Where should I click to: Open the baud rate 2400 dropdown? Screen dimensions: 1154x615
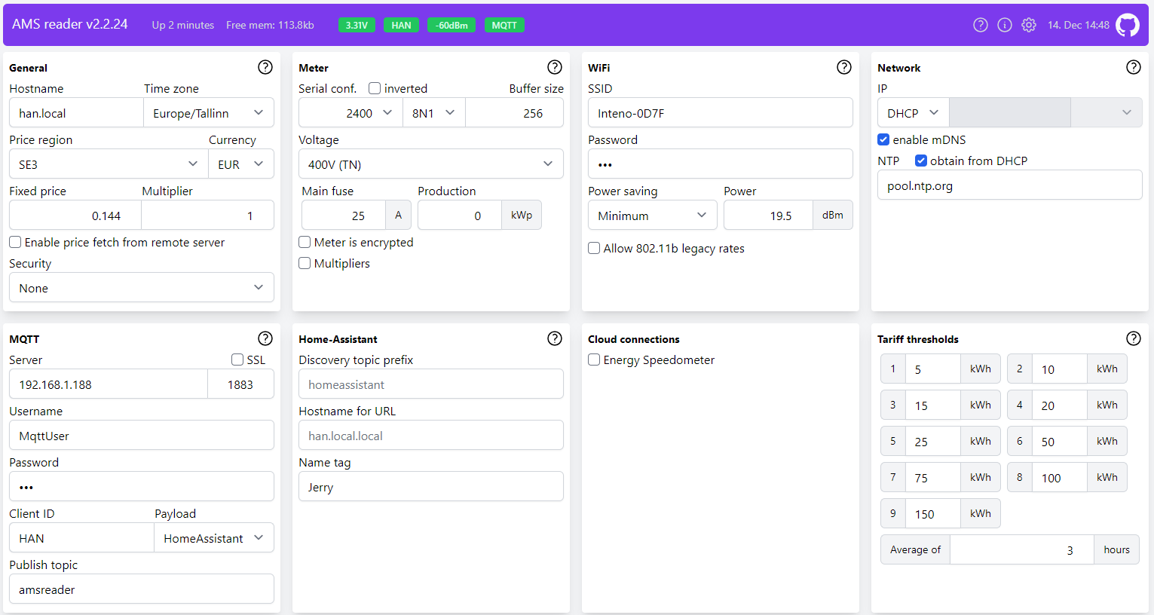pos(350,113)
